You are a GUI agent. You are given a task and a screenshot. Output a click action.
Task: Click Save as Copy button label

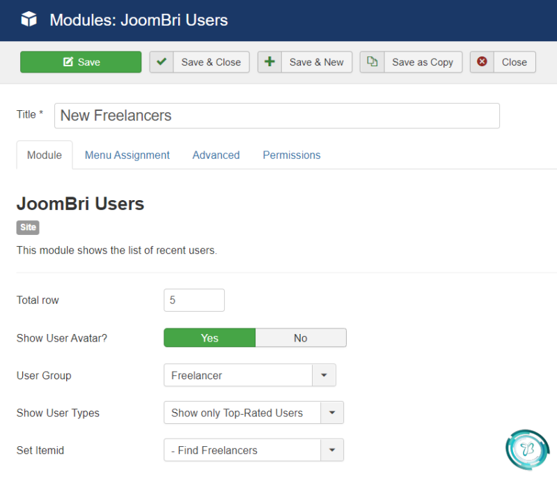click(x=423, y=62)
